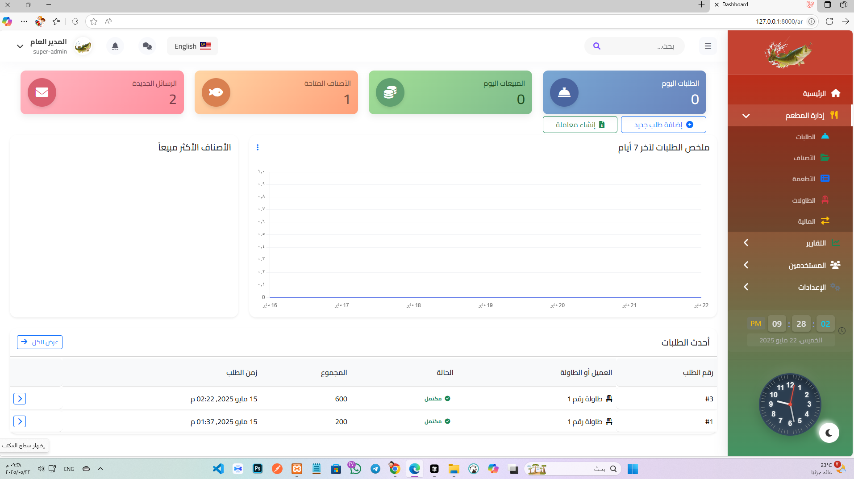Open الأصناف via the green folder icon
The width and height of the screenshot is (854, 479).
pyautogui.click(x=825, y=158)
